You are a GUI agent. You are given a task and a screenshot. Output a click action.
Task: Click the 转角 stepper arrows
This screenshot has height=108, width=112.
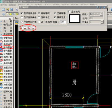coord(102,22)
